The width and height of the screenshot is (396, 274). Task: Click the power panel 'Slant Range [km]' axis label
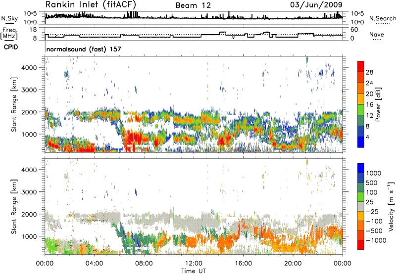coord(14,104)
